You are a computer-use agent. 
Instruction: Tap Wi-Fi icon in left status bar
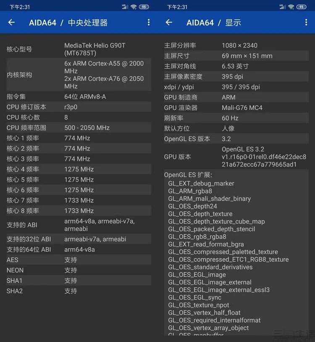pos(134,7)
